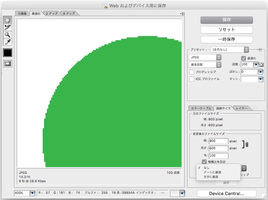Click the リセット button

(226, 30)
